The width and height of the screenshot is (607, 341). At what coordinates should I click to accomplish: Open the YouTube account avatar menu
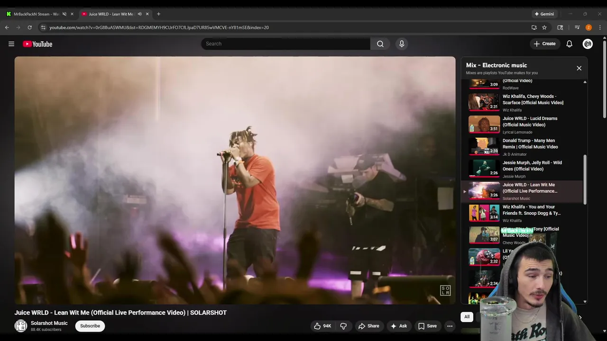pos(588,44)
